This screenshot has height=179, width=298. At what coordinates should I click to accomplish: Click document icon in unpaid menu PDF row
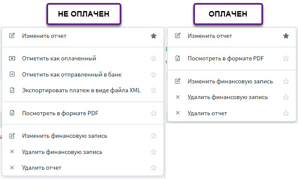(x=12, y=114)
